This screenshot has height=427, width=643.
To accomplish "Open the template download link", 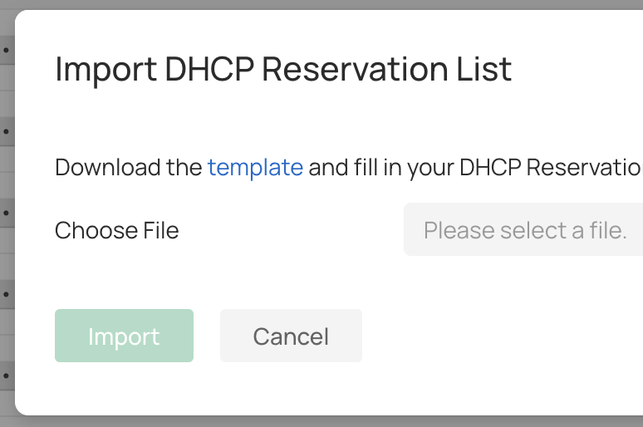I will (x=255, y=167).
